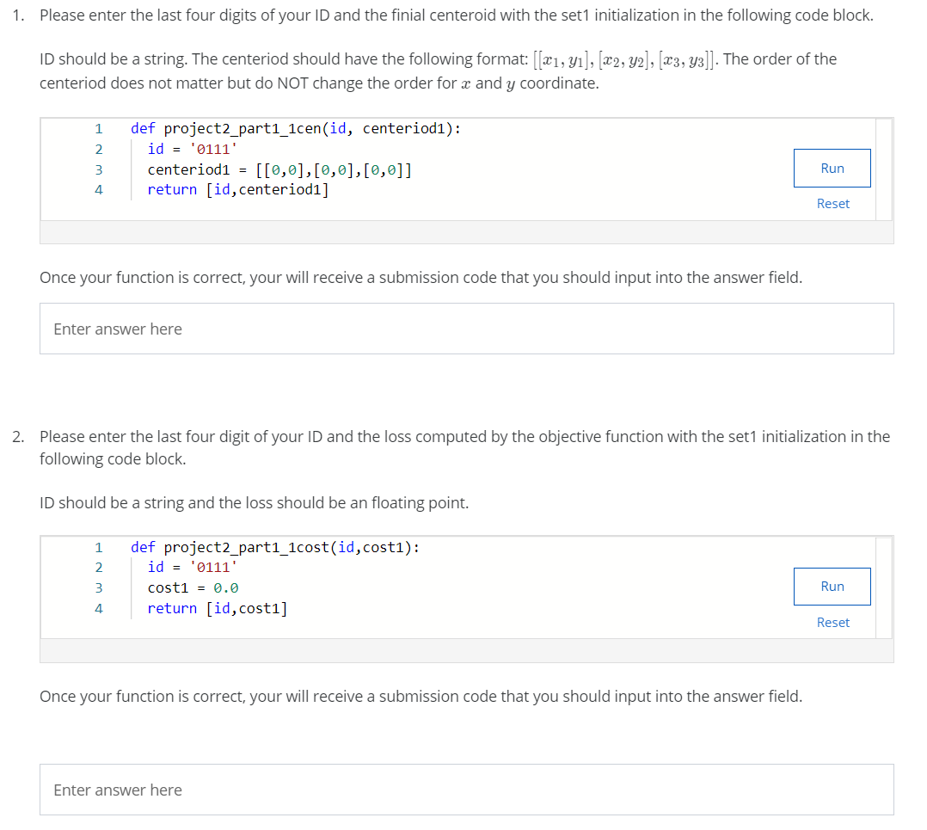This screenshot has width=927, height=830.
Task: Reset the project2_part1_1cen code block
Action: click(x=832, y=204)
